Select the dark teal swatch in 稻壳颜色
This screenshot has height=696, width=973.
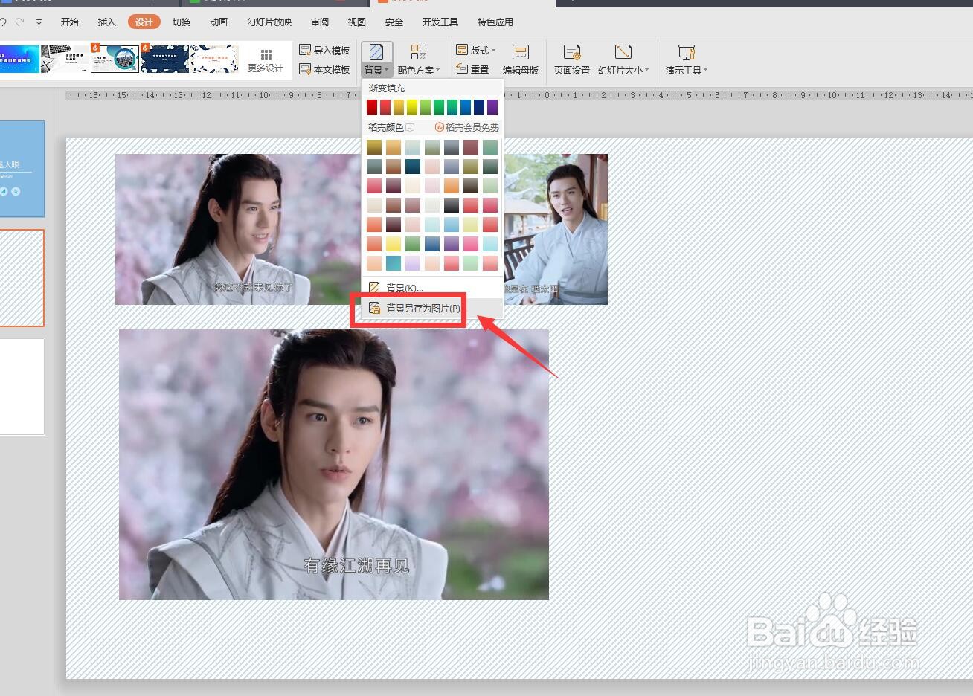point(413,167)
